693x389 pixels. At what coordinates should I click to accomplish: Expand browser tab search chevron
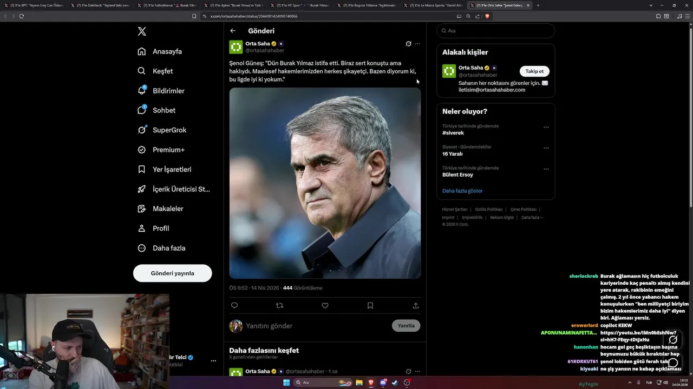tap(651, 5)
